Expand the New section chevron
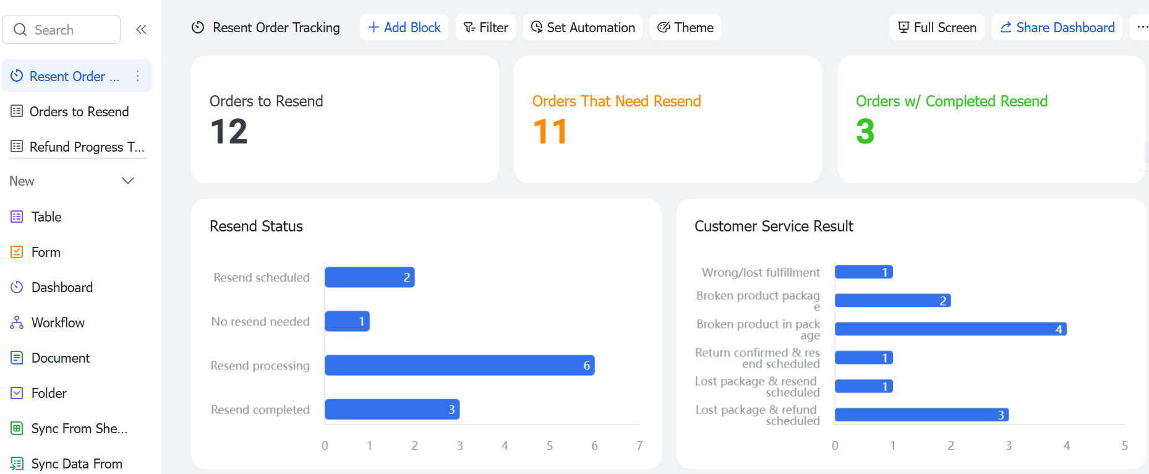The image size is (1149, 474). (x=128, y=181)
